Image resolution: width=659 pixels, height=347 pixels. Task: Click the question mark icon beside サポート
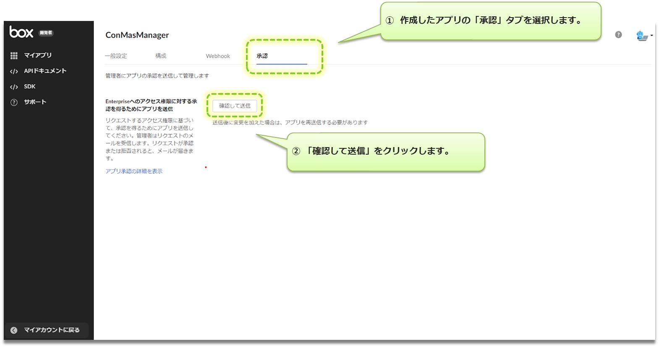[14, 102]
